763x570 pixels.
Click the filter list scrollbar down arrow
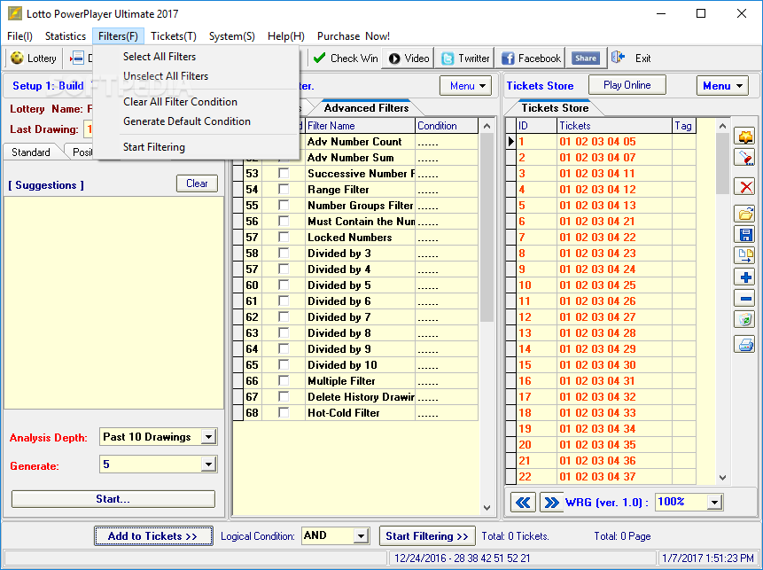(x=487, y=508)
